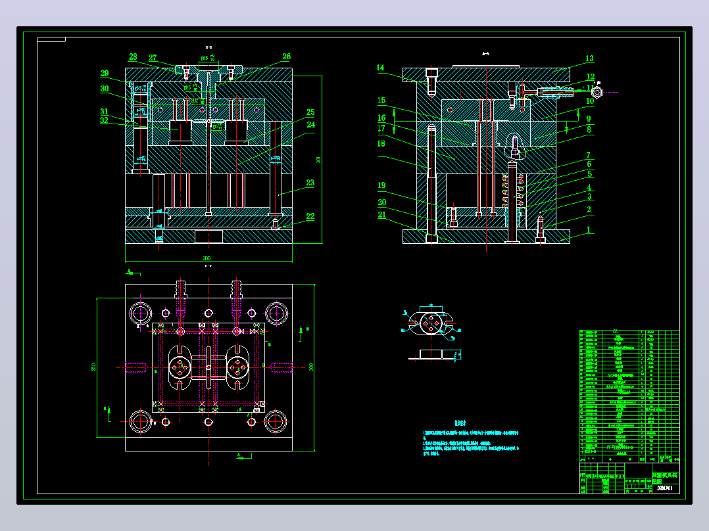Select the vertical 301 height dimension

318,160
